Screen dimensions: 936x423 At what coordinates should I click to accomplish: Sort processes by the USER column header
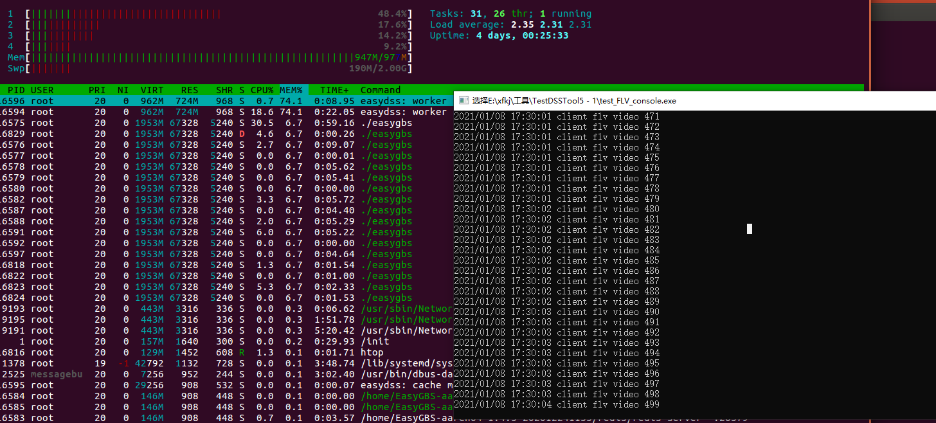(42, 90)
